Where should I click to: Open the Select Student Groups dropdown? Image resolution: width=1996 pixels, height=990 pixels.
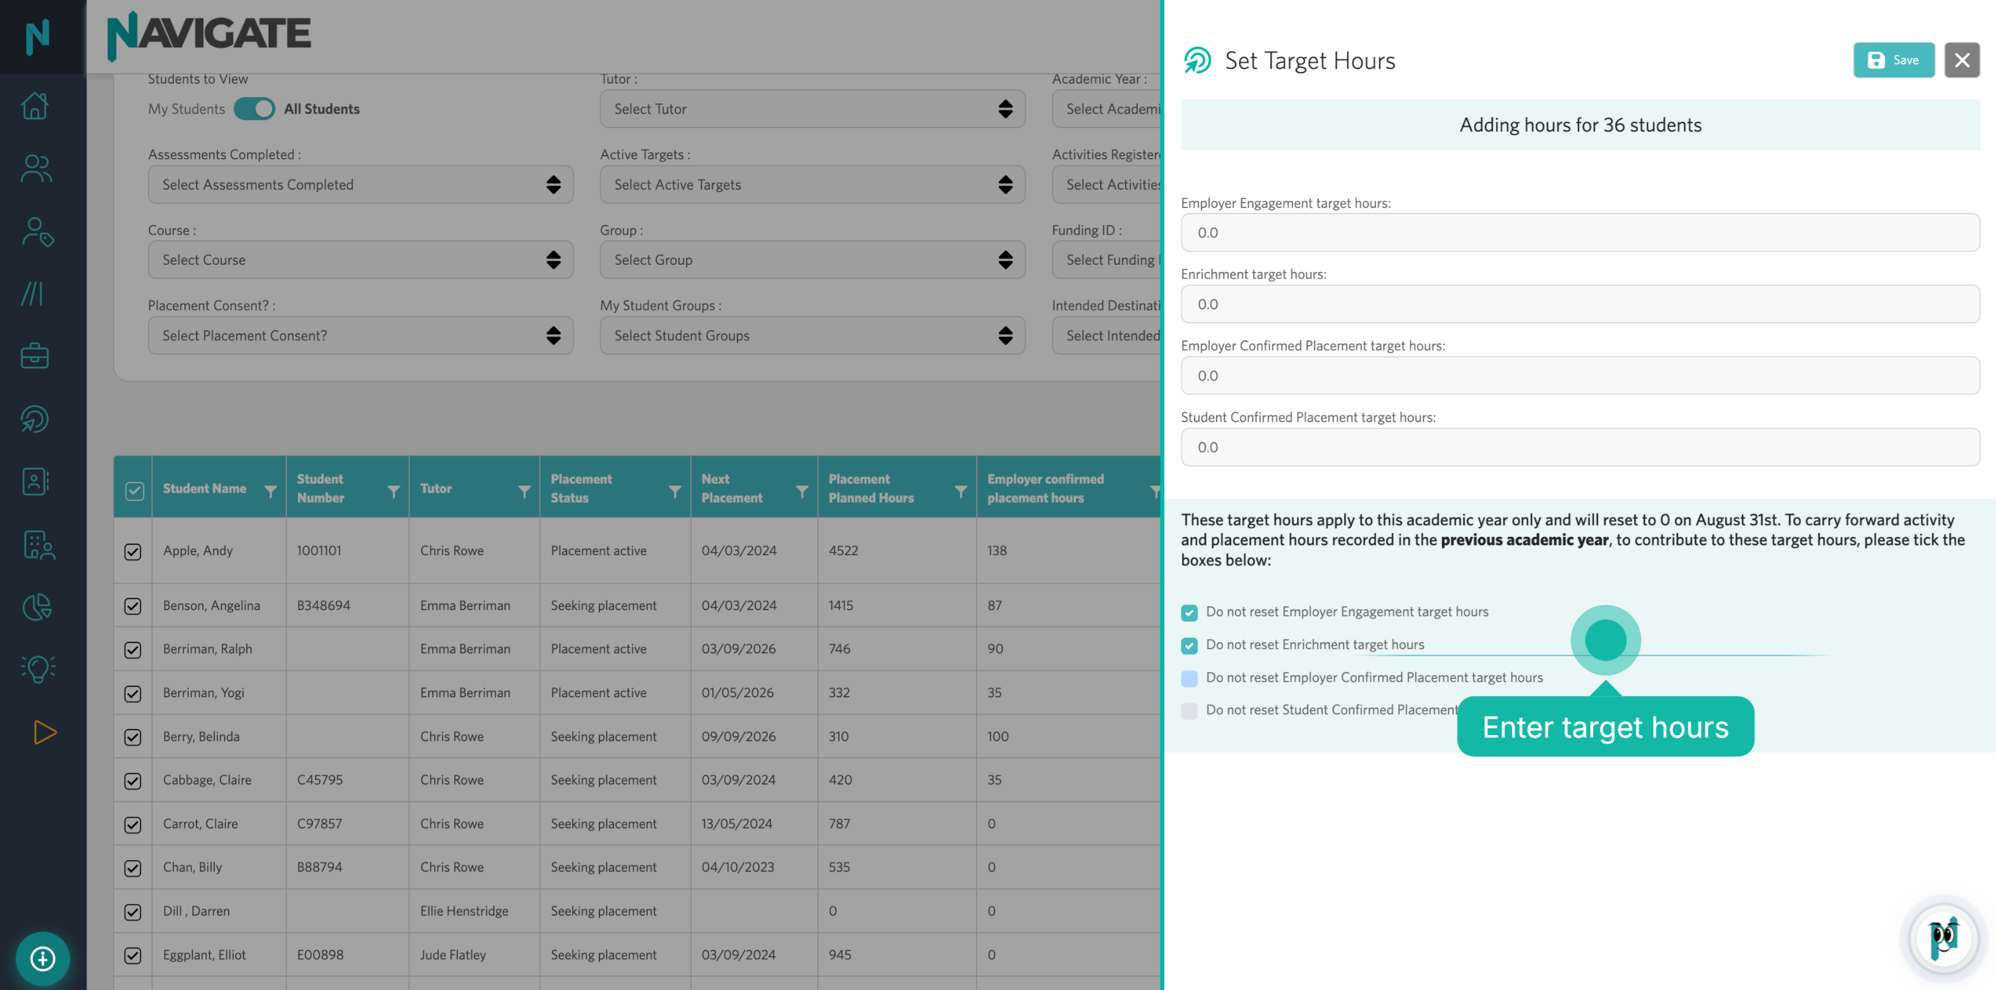tap(812, 335)
